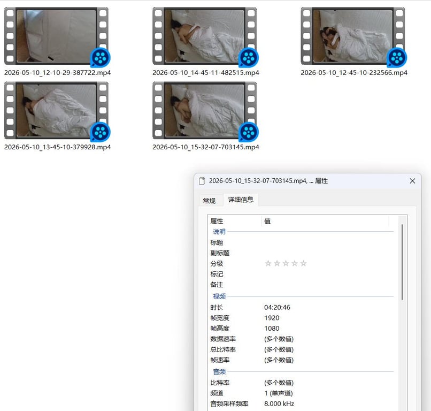Click player badge icon on 14-45-11 video
Viewport: 431px width, 411px height.
click(x=249, y=57)
